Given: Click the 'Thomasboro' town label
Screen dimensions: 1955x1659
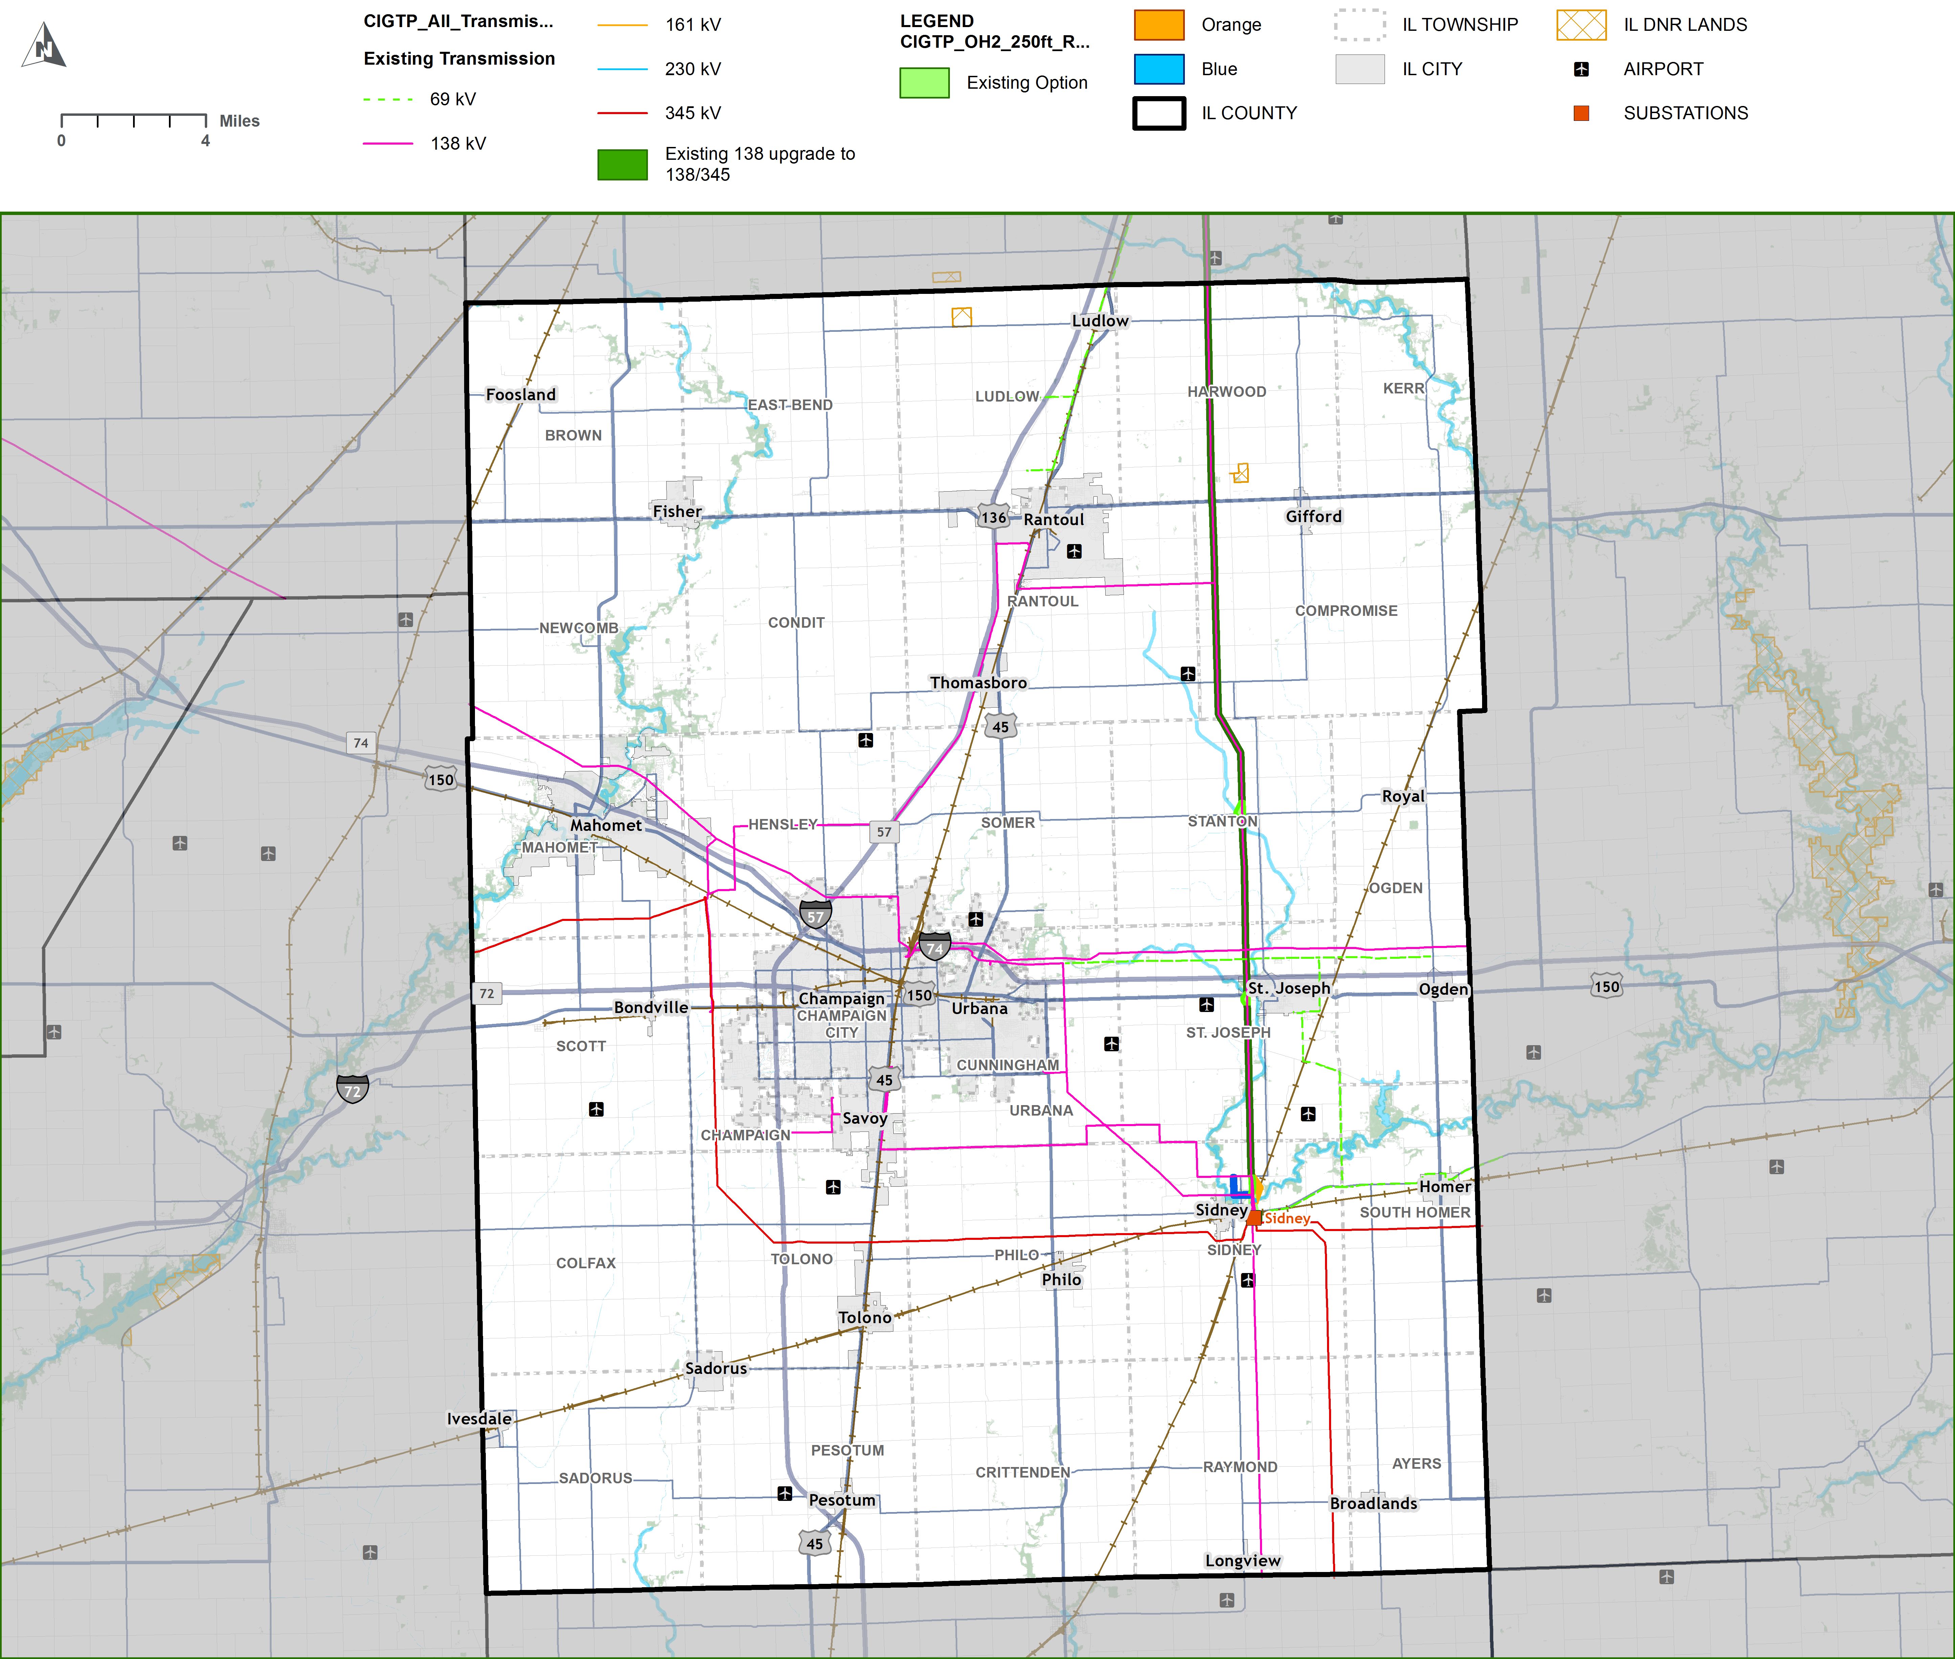Looking at the screenshot, I should click(978, 683).
